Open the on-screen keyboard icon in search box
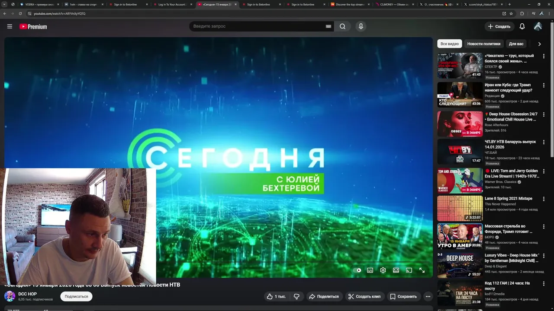 [329, 26]
